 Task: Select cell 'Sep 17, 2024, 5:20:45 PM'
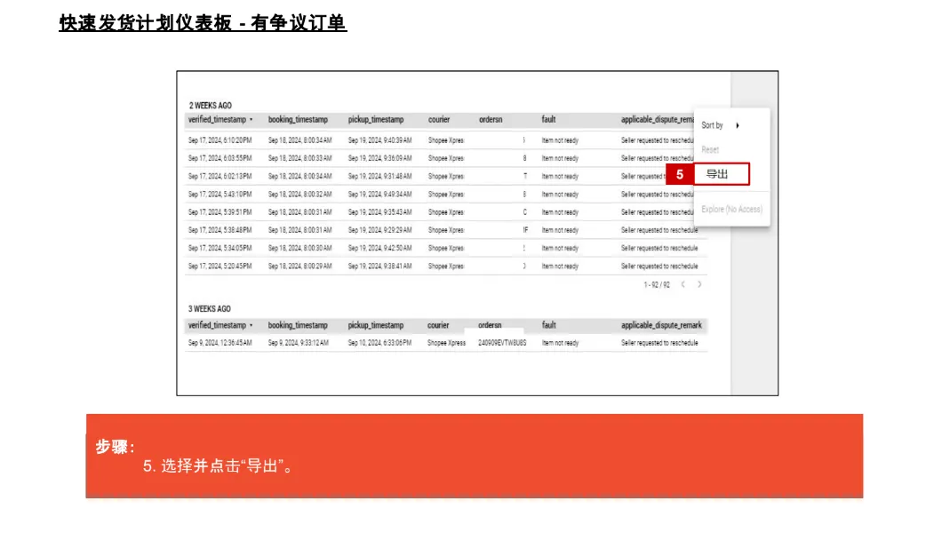click(x=220, y=266)
